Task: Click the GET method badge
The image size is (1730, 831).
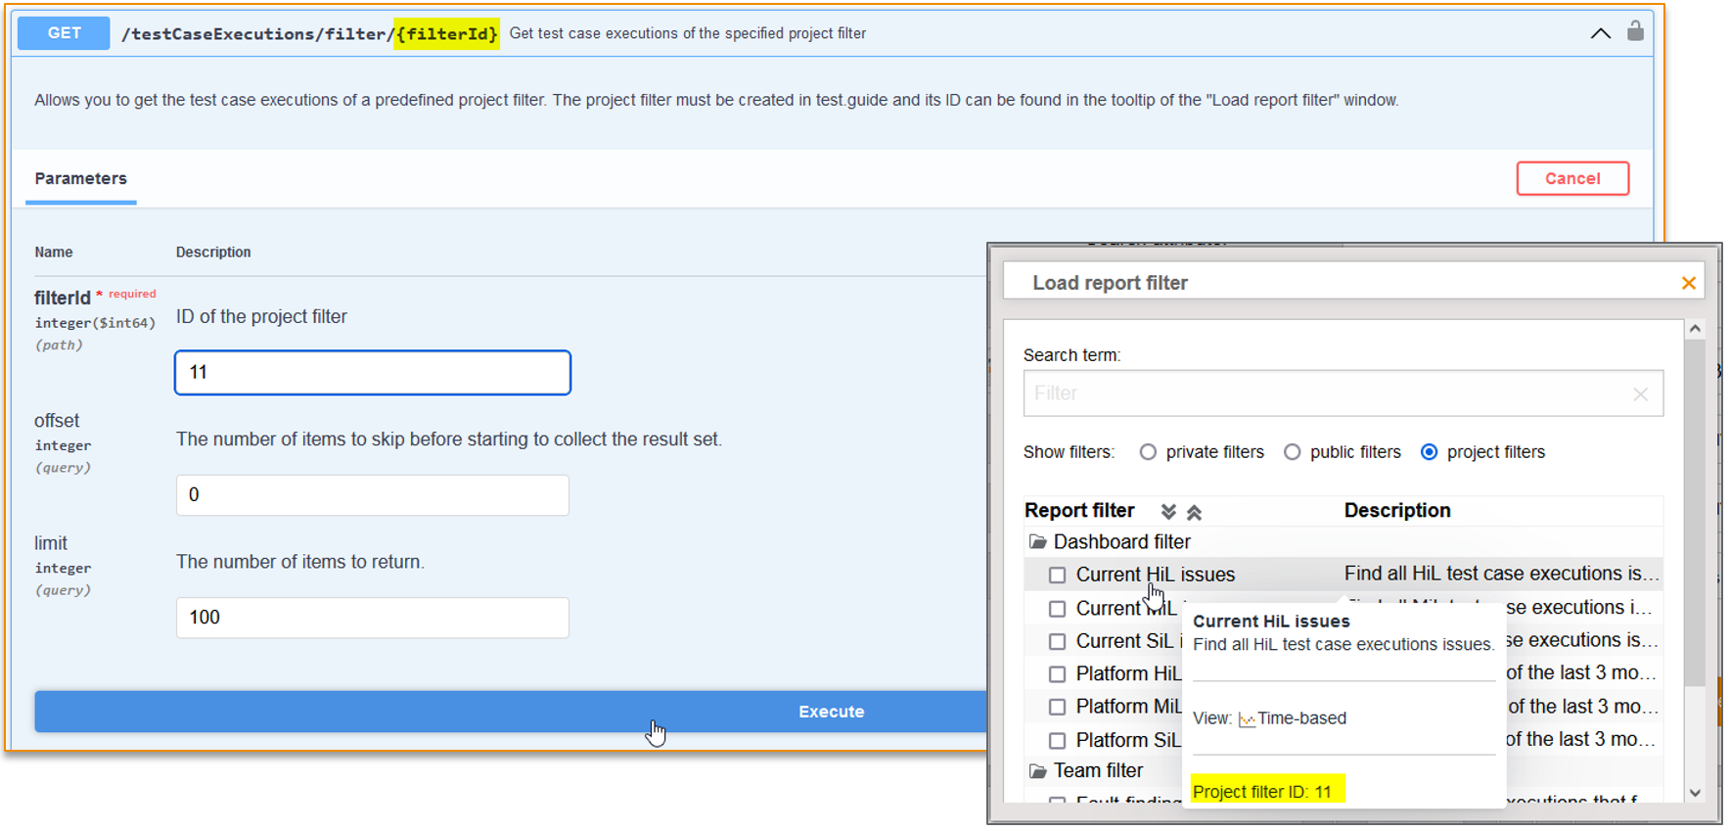Action: tap(64, 33)
